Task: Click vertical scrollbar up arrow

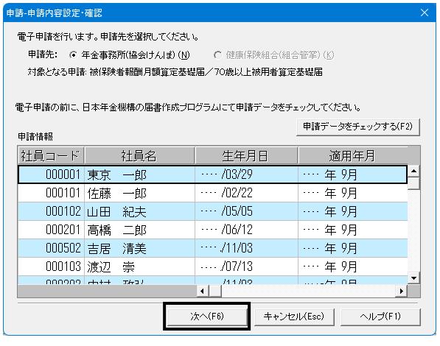Action: pyautogui.click(x=414, y=171)
